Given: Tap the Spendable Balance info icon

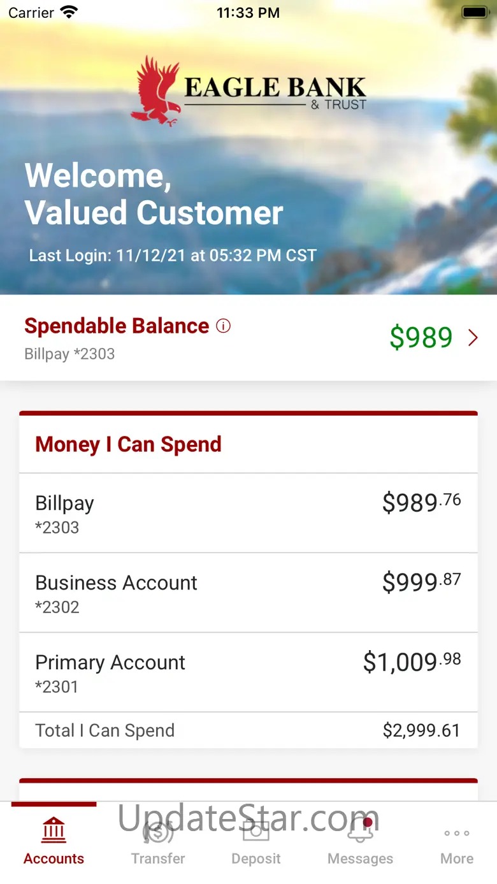Looking at the screenshot, I should click(x=223, y=326).
